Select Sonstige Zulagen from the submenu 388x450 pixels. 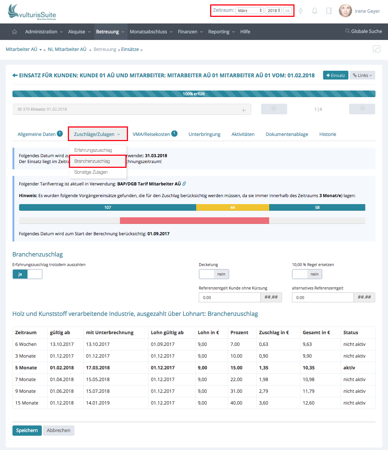click(x=91, y=172)
